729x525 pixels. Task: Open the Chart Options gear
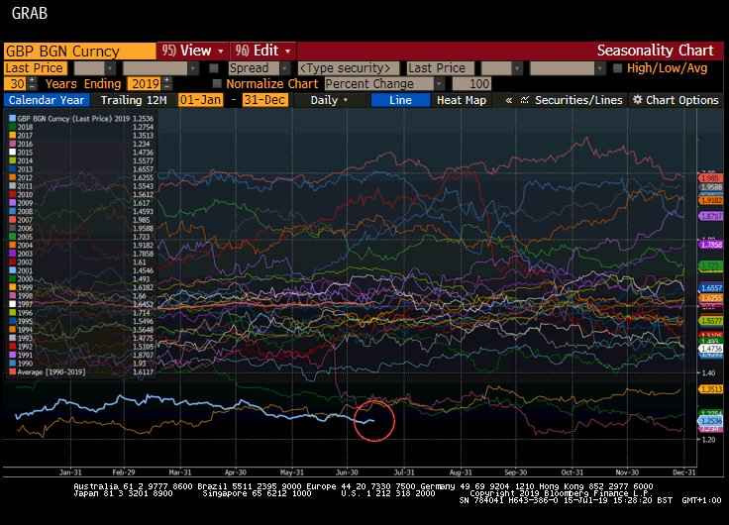(x=637, y=100)
